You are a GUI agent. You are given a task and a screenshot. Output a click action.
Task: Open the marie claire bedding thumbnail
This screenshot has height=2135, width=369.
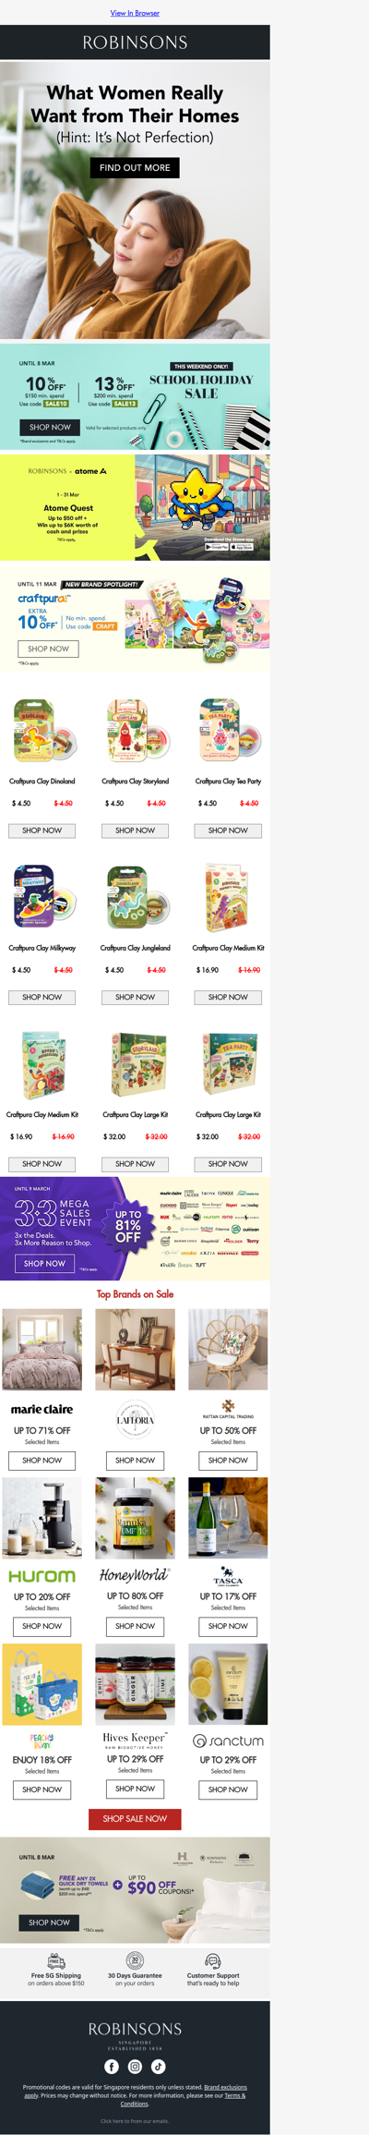coord(42,1350)
